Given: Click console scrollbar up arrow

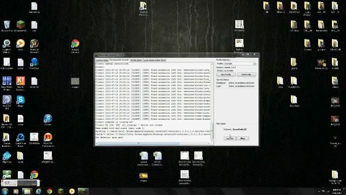Looking at the screenshot, I should pos(212,64).
